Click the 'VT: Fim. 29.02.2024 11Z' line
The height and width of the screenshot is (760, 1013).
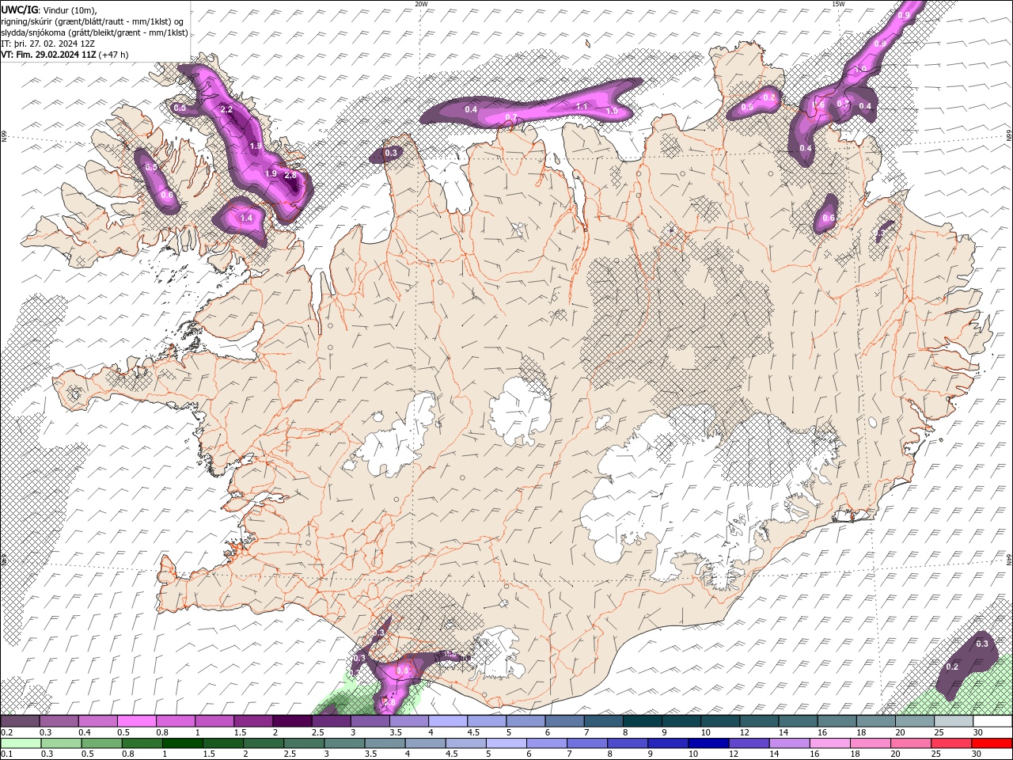[65, 55]
